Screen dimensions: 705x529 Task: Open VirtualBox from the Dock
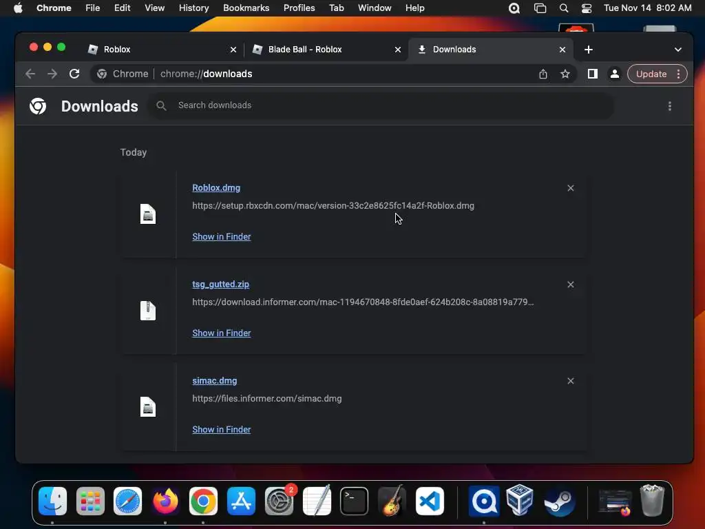coord(520,500)
